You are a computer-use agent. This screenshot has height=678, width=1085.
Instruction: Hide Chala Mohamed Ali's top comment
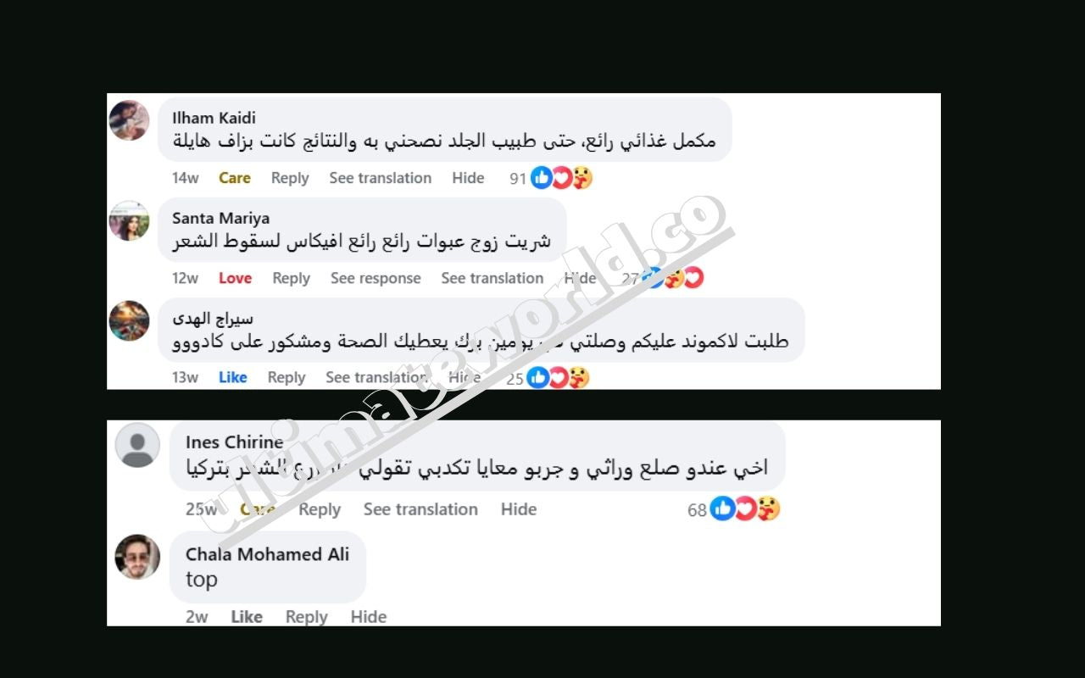pos(369,617)
